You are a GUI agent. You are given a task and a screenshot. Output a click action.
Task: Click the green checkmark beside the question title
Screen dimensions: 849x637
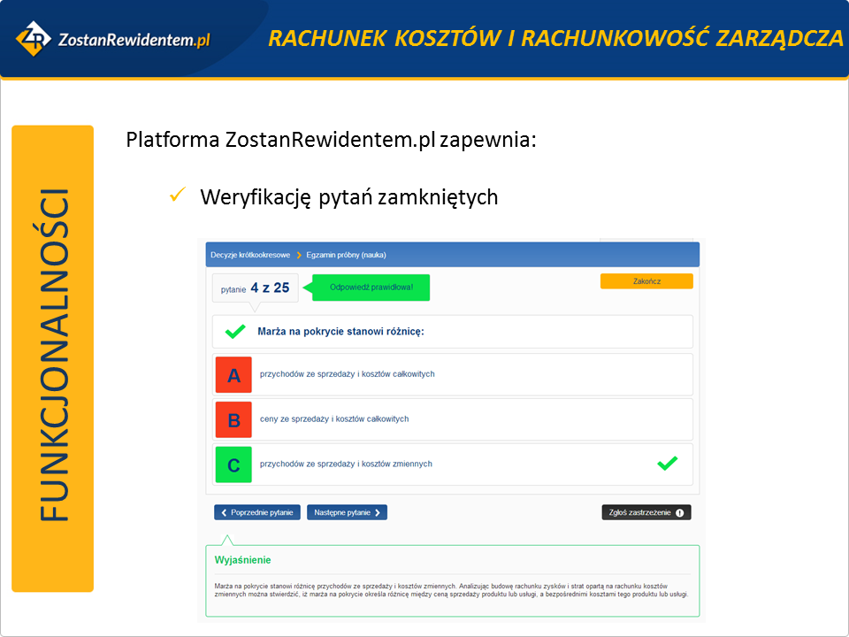point(235,333)
